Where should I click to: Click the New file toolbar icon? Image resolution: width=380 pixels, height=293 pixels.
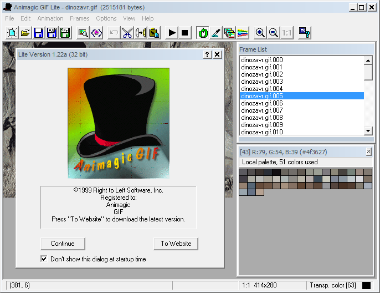point(12,33)
